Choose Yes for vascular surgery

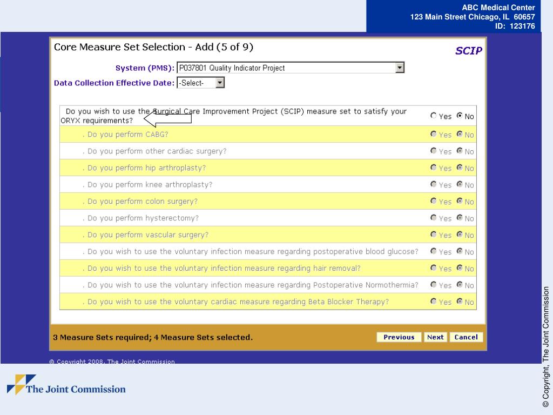[434, 235]
